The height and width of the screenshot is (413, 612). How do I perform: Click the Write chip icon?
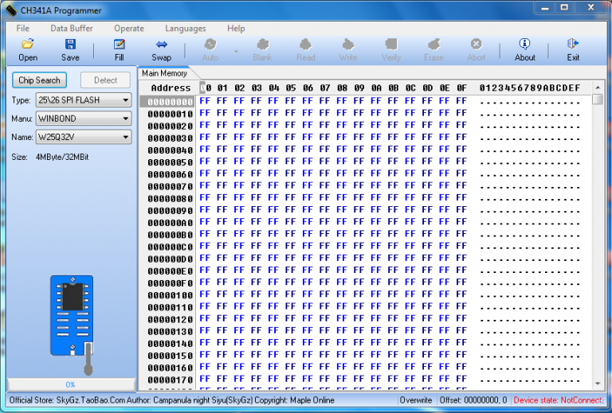pos(347,44)
